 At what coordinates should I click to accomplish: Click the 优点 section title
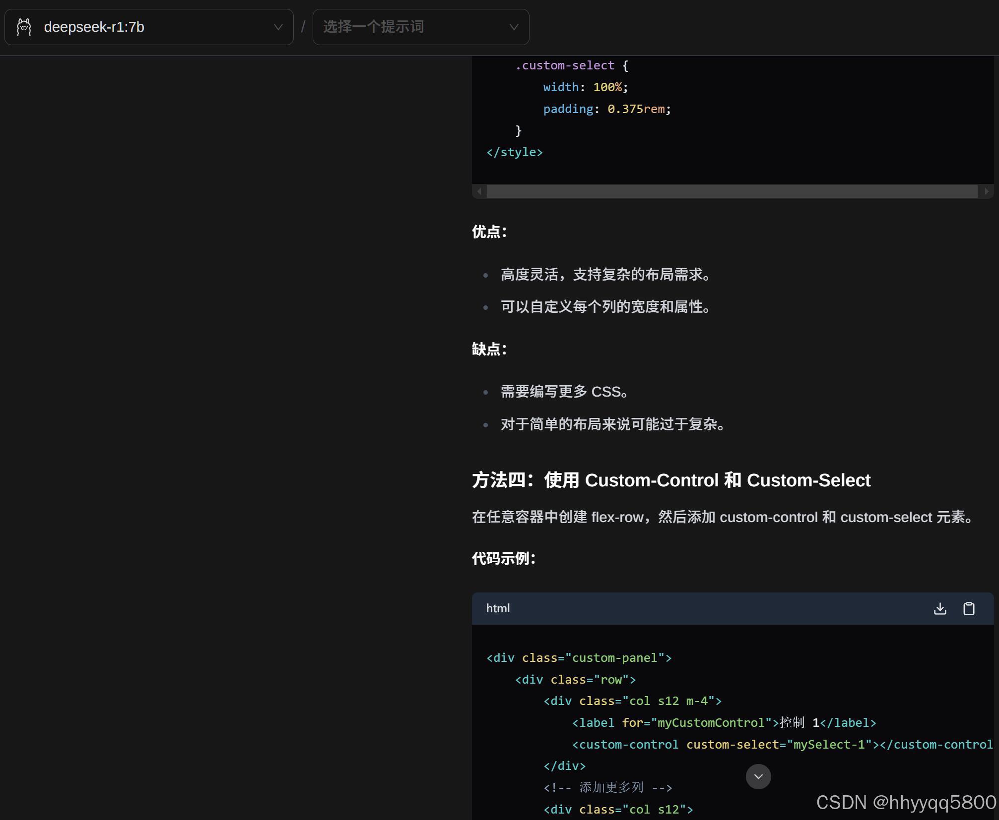click(x=489, y=232)
